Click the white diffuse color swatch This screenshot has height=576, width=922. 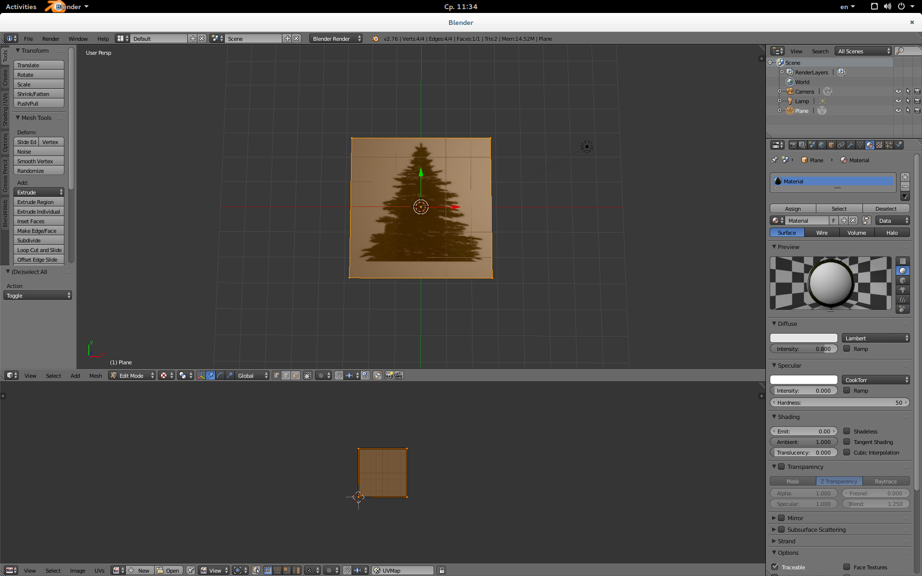coord(803,338)
